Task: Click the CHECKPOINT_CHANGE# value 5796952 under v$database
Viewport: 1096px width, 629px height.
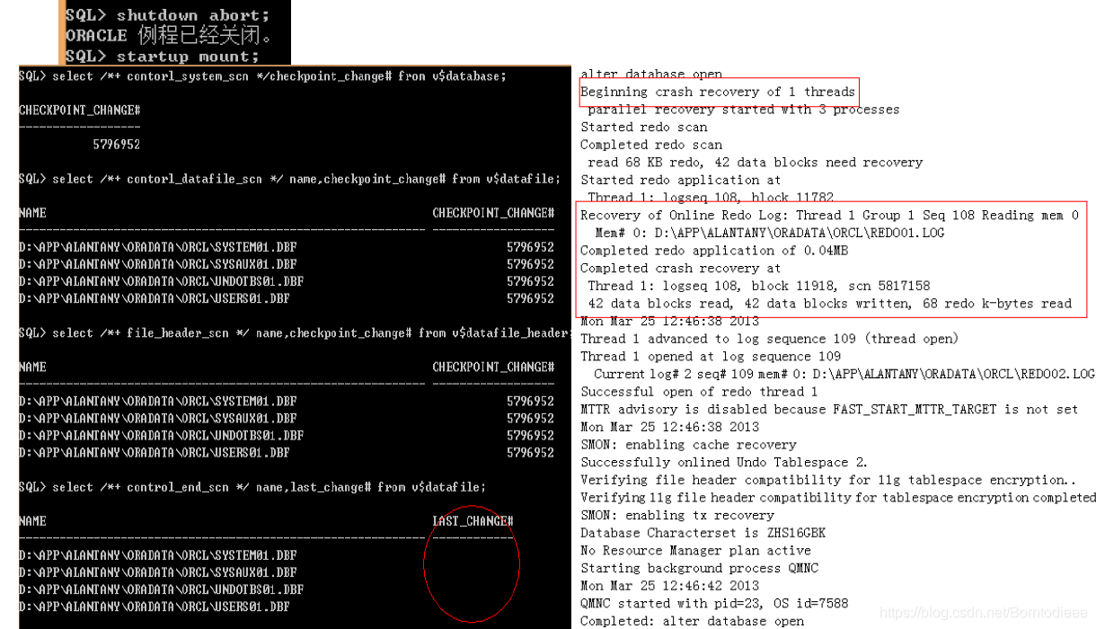Action: point(117,145)
